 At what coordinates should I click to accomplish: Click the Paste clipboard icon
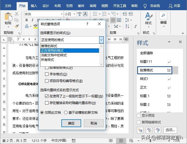(8, 16)
